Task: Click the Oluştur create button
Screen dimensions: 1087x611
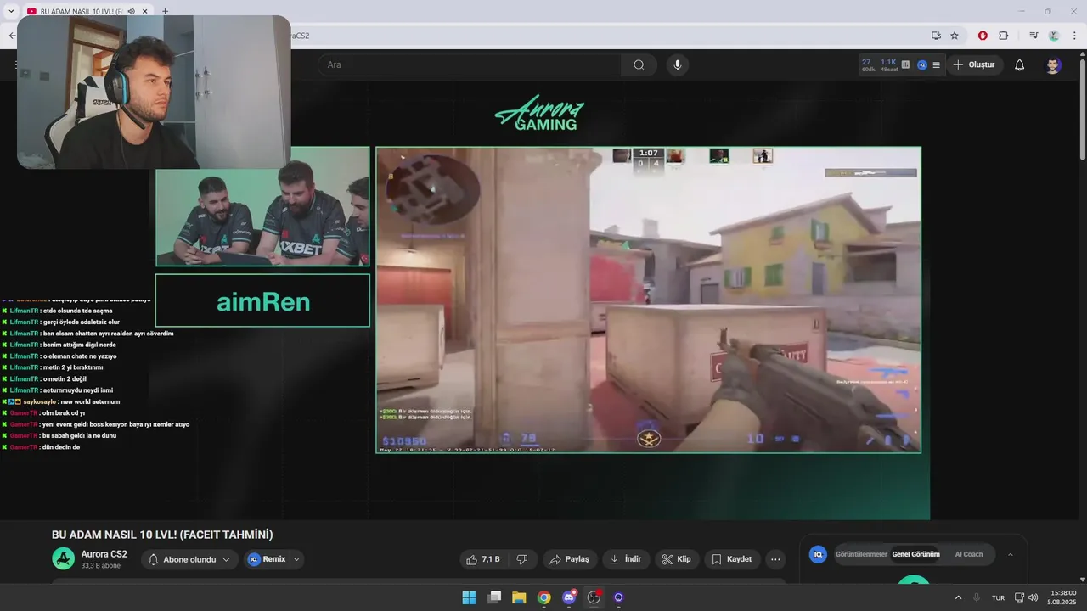Action: click(x=975, y=65)
